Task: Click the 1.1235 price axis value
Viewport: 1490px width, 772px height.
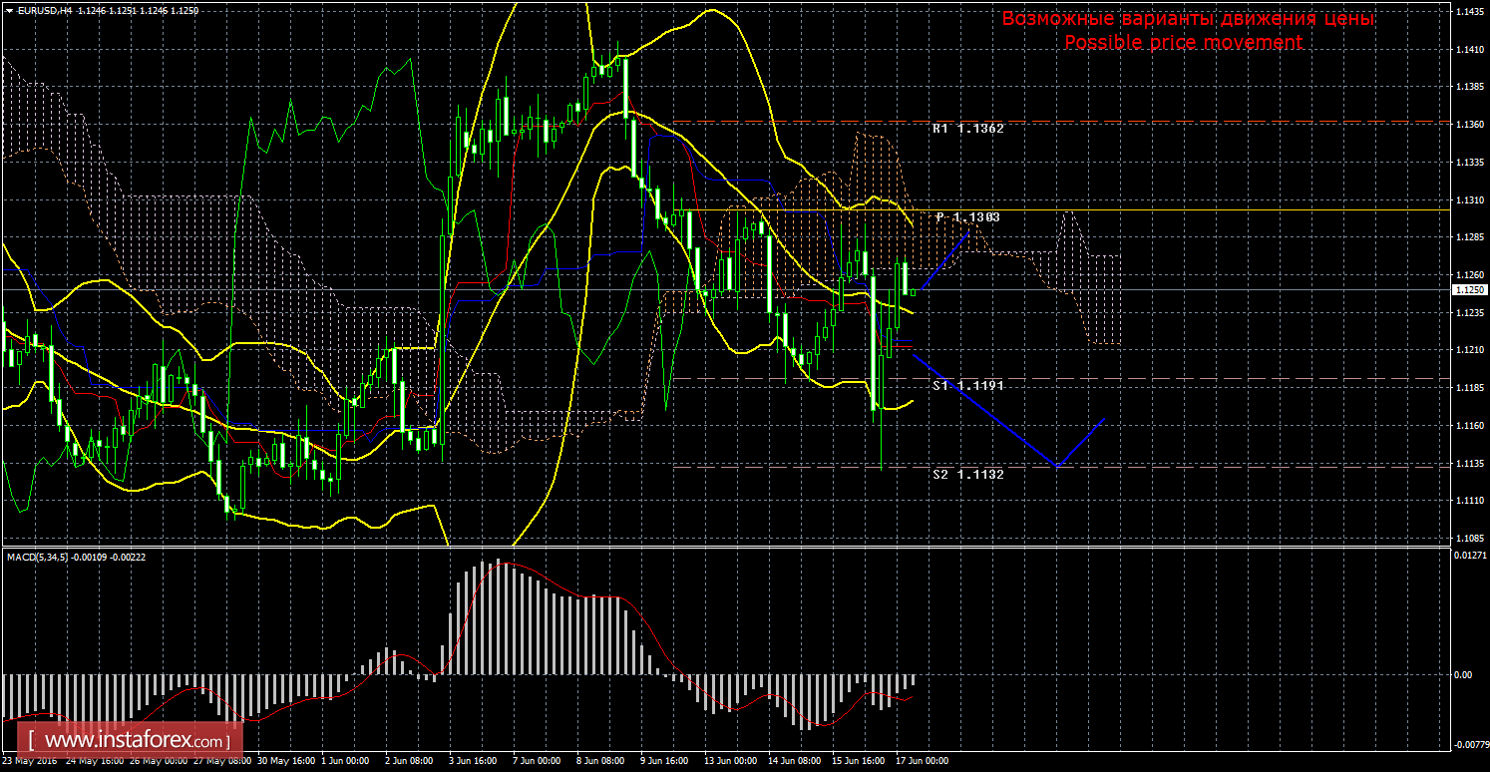Action: point(1468,313)
